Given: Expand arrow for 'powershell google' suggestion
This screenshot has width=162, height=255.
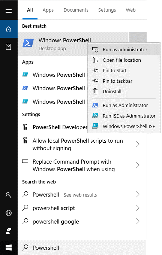Looking at the screenshot, I should [x=138, y=221].
